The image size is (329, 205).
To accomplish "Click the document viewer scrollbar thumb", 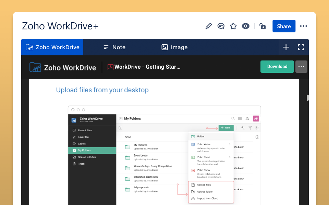I will (x=308, y=98).
